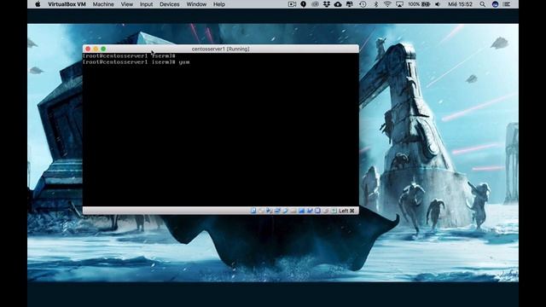Click the network adapter indicator in VM status bar
The width and height of the screenshot is (546, 307).
pos(277,211)
